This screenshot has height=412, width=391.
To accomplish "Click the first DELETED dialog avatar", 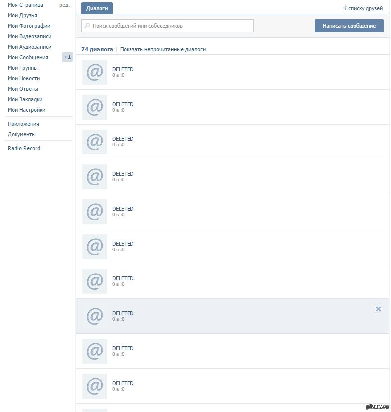I will point(95,72).
